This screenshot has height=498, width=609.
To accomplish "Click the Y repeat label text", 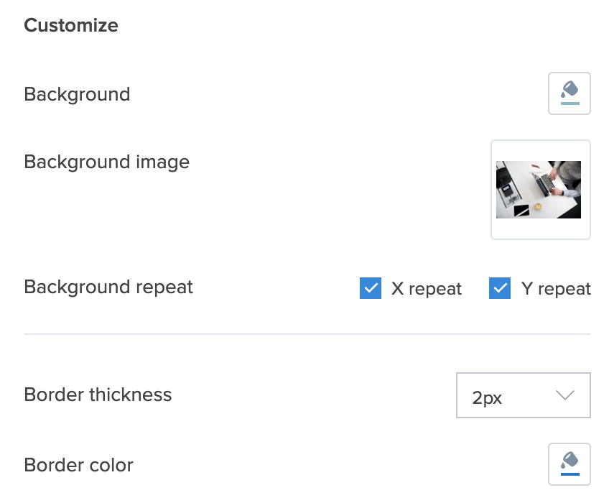I will pyautogui.click(x=556, y=289).
